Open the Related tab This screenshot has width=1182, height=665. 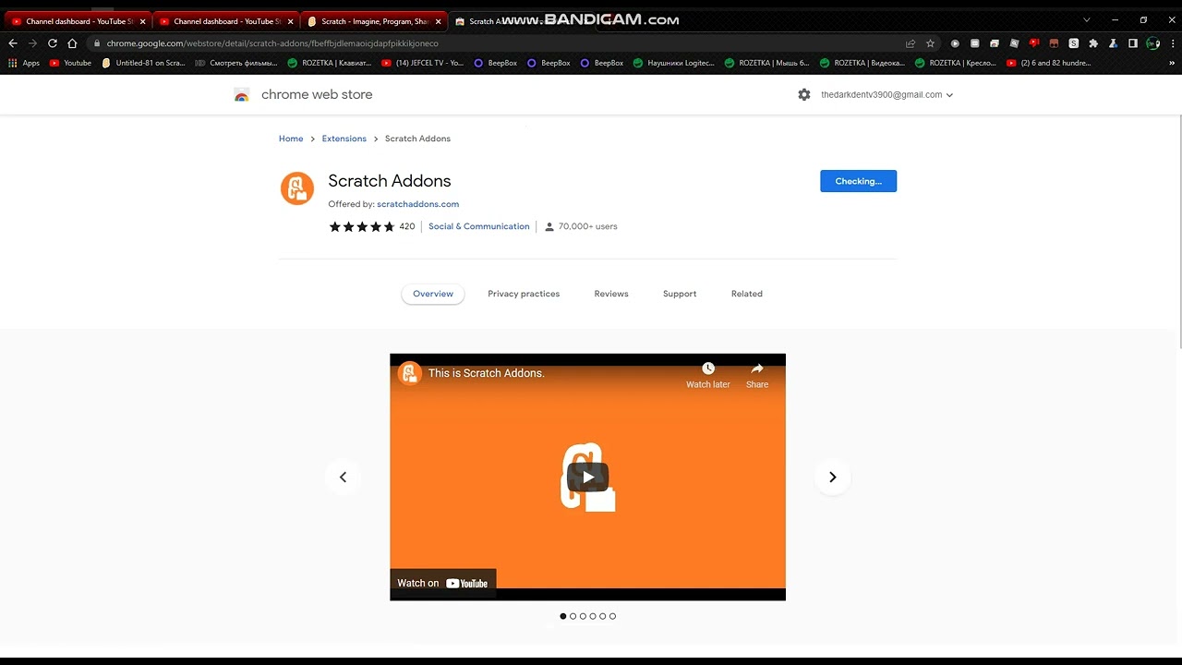point(747,294)
